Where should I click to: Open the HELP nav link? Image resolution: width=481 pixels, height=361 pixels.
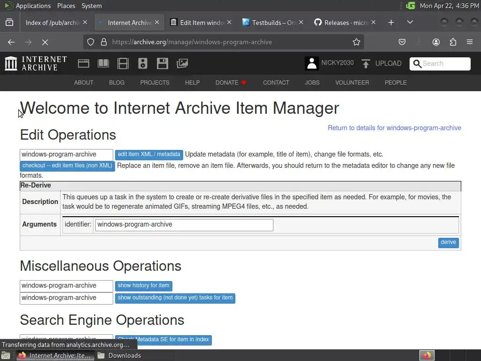[192, 83]
